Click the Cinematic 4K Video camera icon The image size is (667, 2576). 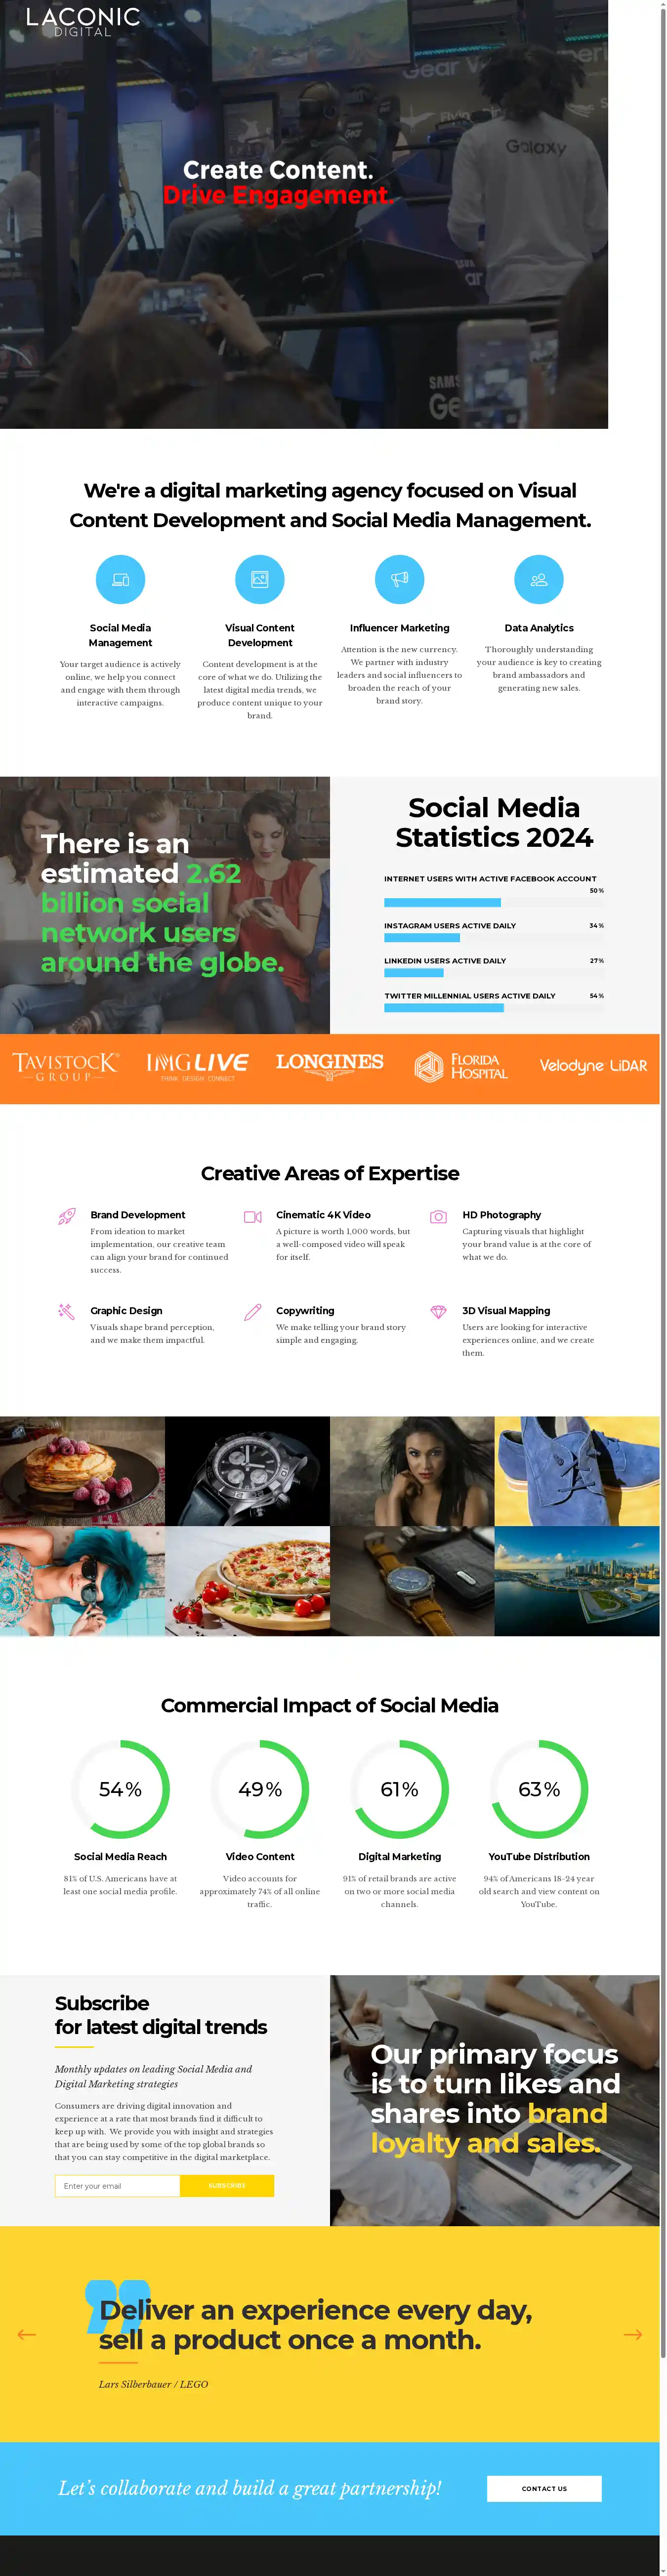[253, 1217]
